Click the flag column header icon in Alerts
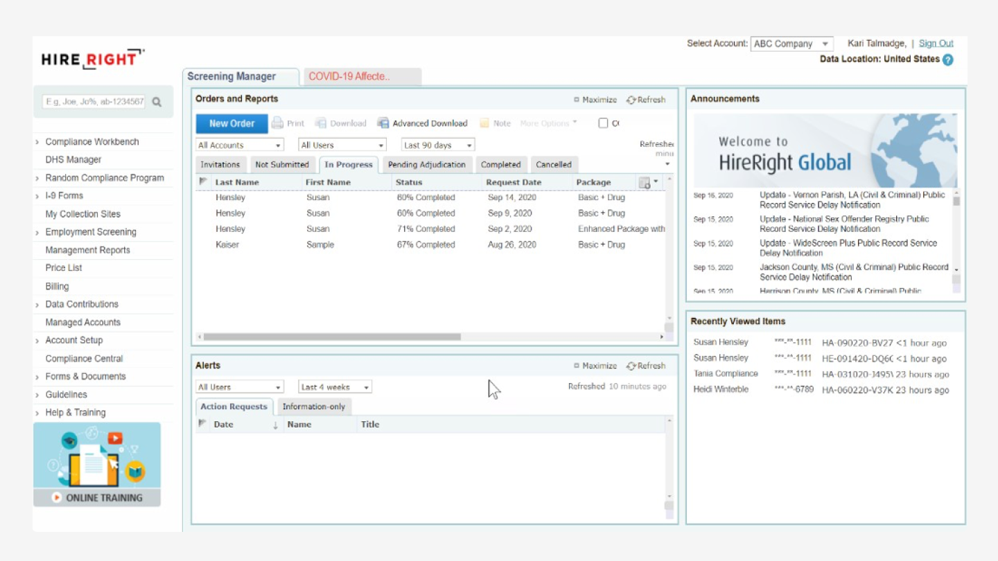The height and width of the screenshot is (561, 998). pyautogui.click(x=202, y=424)
